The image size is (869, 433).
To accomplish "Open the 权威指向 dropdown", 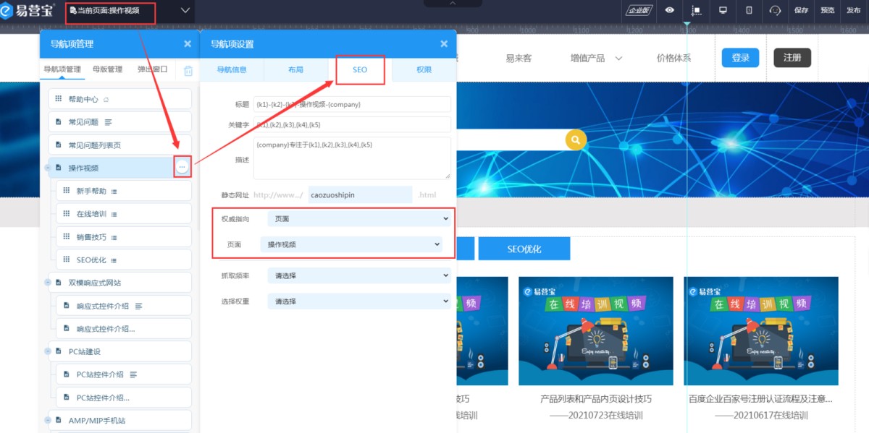I will pyautogui.click(x=359, y=218).
